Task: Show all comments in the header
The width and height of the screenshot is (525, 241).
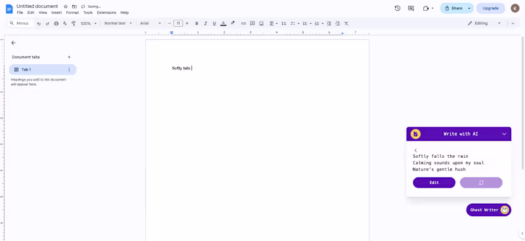Action: (x=411, y=9)
